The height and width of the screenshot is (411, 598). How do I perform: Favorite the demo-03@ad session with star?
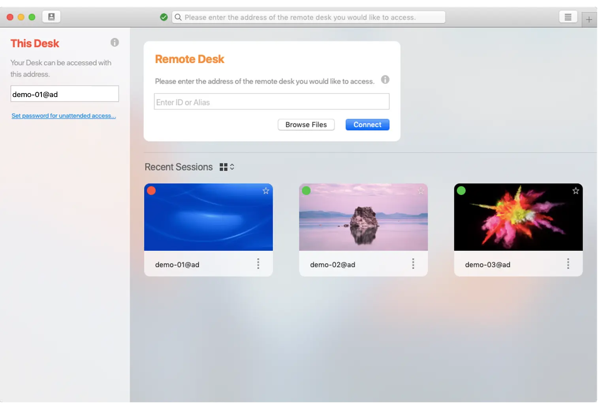(x=576, y=191)
